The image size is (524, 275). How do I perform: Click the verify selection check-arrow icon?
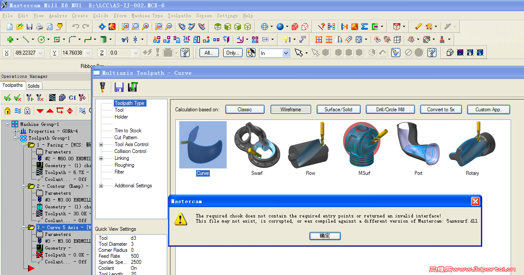click(396, 53)
